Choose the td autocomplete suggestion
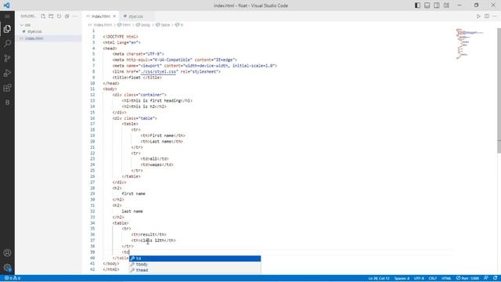The height and width of the screenshot is (282, 501). pos(195,258)
